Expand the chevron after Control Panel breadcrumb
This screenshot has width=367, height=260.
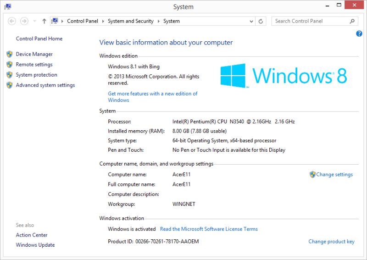pyautogui.click(x=103, y=21)
